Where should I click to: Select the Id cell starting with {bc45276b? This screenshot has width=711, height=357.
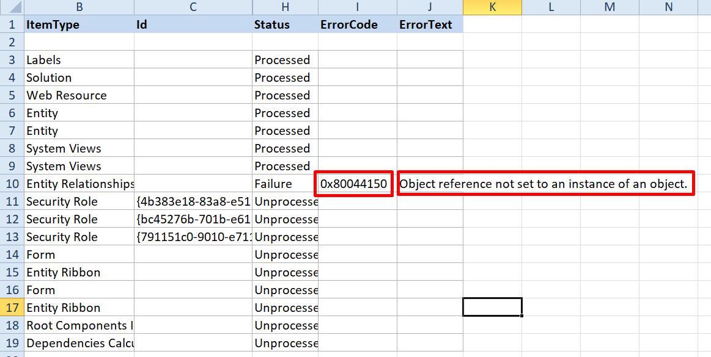[x=193, y=219]
